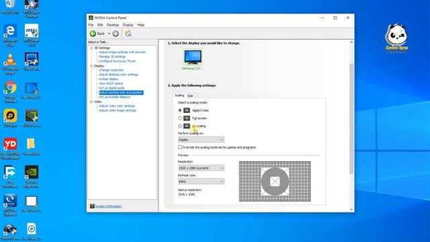Click the vertical scrollbar thumb in settings pane

tap(351, 118)
